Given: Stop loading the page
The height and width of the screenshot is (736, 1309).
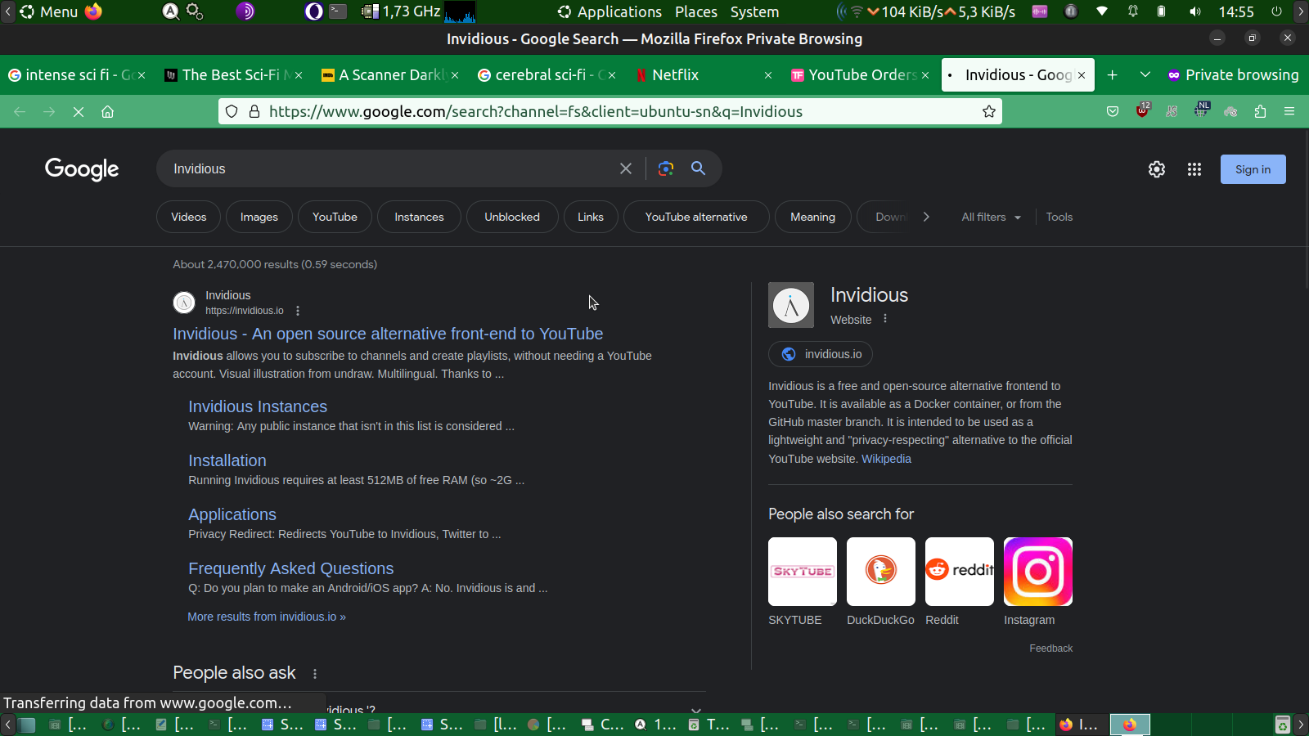Looking at the screenshot, I should 79,112.
